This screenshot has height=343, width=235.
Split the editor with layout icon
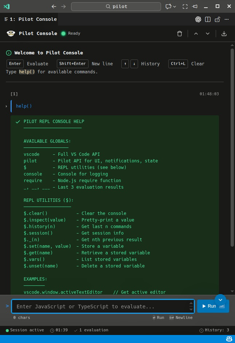click(x=208, y=19)
